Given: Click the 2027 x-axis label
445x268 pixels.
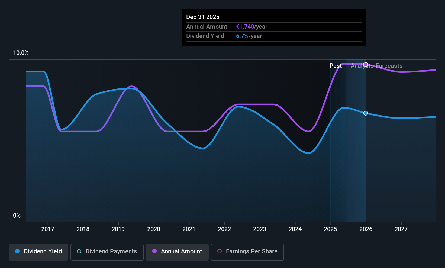Looking at the screenshot, I should click(401, 229).
